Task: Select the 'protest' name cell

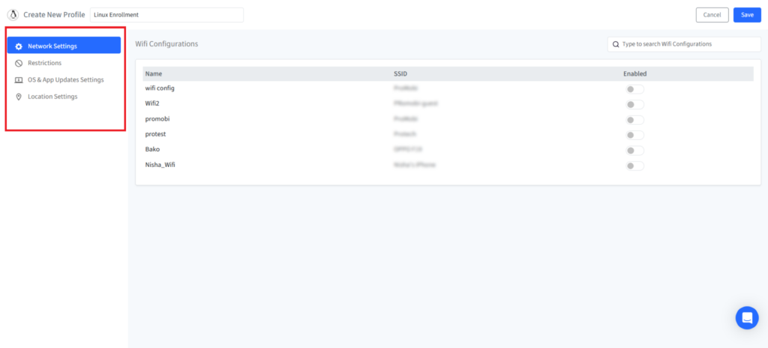Action: pyautogui.click(x=156, y=134)
